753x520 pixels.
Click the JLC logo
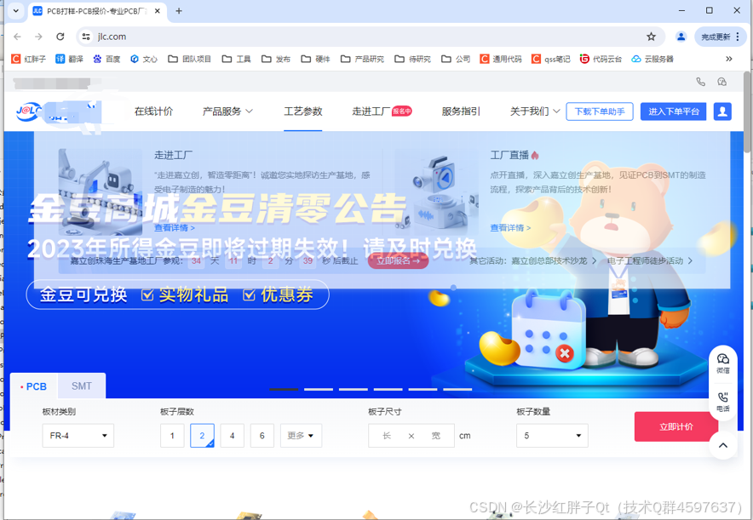pyautogui.click(x=29, y=111)
